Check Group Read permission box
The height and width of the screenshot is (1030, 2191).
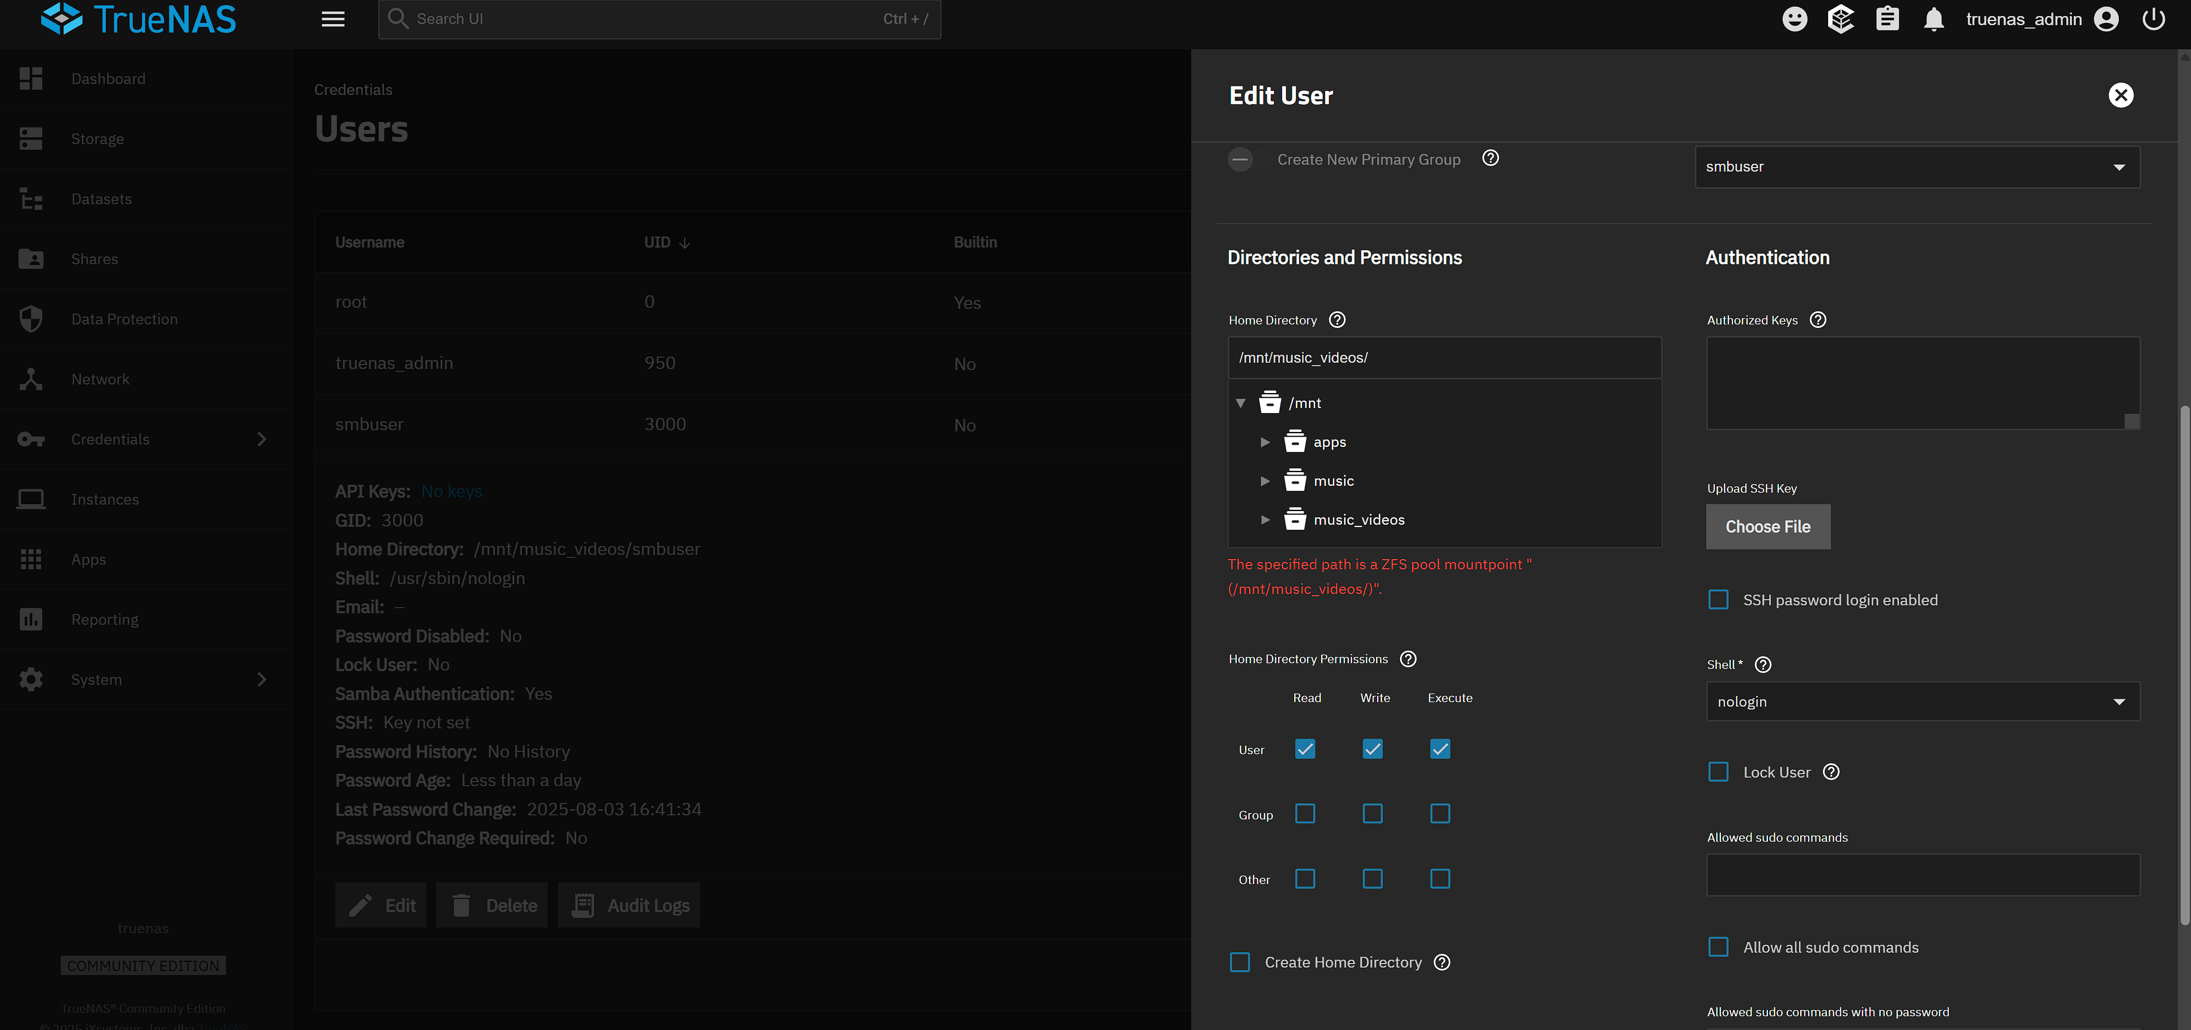pyautogui.click(x=1305, y=814)
